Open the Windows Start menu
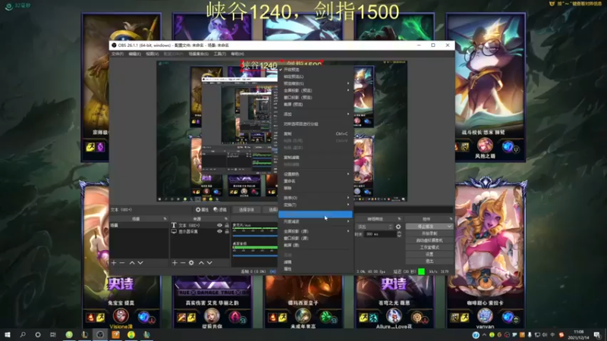 (8, 334)
